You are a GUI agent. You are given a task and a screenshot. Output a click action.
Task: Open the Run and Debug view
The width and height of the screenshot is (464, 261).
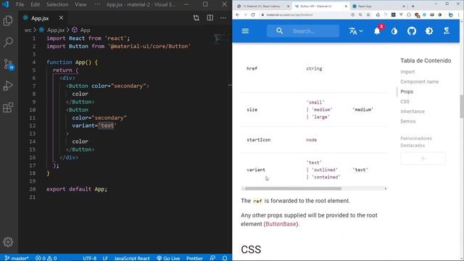8,86
